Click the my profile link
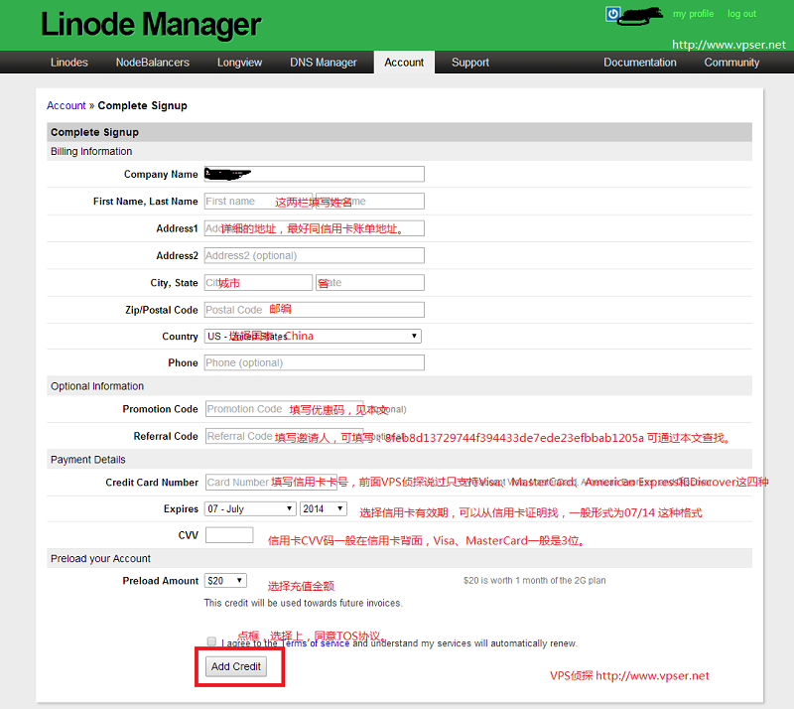This screenshot has width=794, height=709. click(693, 14)
